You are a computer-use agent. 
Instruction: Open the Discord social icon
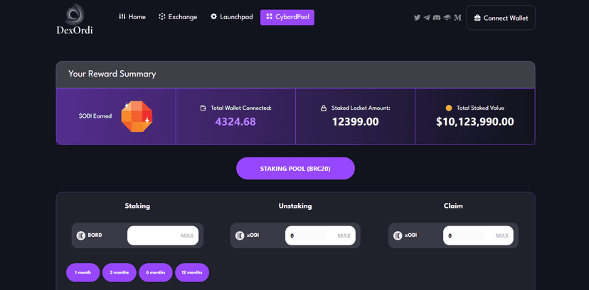tap(437, 18)
